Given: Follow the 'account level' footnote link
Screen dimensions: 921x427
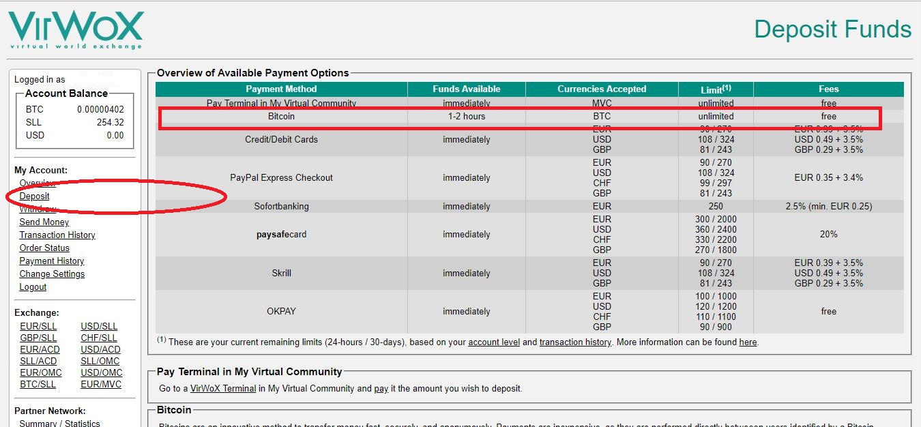Looking at the screenshot, I should tap(494, 342).
